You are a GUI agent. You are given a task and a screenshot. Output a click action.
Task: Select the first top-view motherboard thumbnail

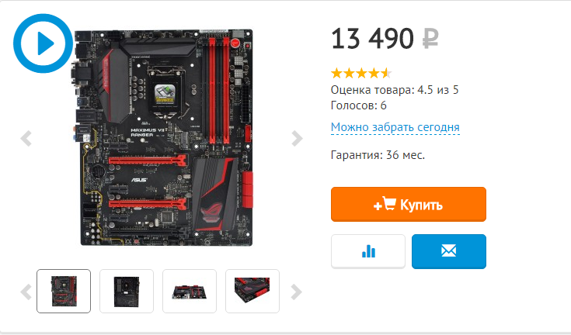(64, 291)
